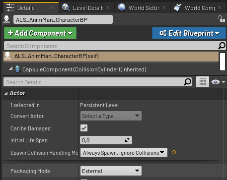This screenshot has height=180, width=227.
Task: Click the actor name field ALS_AnimMan_CharacterBP
Action: pos(63,19)
